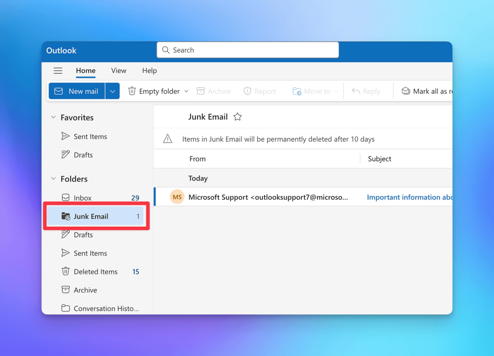This screenshot has width=494, height=356.
Task: Click the New mail button label
Action: (x=83, y=91)
